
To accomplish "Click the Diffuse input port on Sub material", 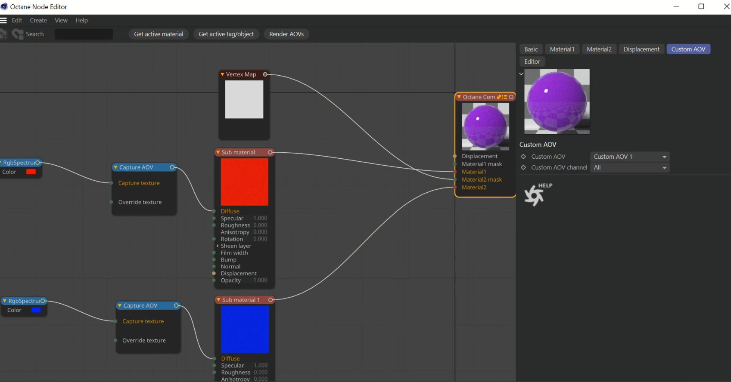I will pos(214,211).
